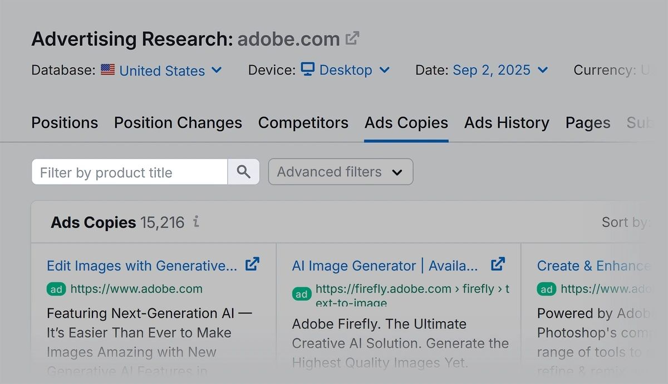This screenshot has height=384, width=668.
Task: Click the adobe.com domain in page title
Action: [x=288, y=39]
